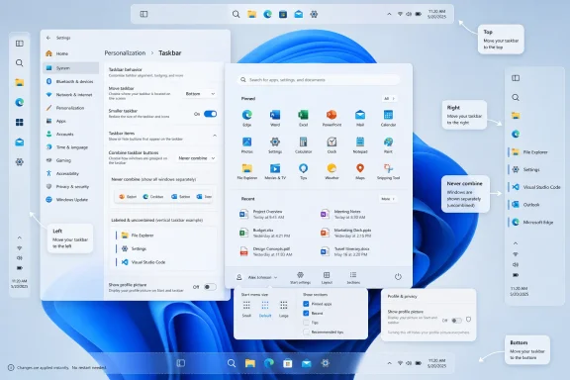
Task: Uncheck Pinned apps checkbox
Action: [306, 304]
